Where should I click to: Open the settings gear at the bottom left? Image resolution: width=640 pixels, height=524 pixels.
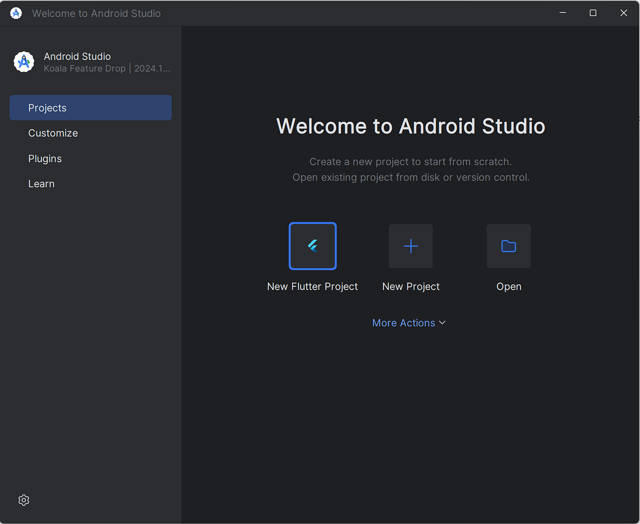23,500
